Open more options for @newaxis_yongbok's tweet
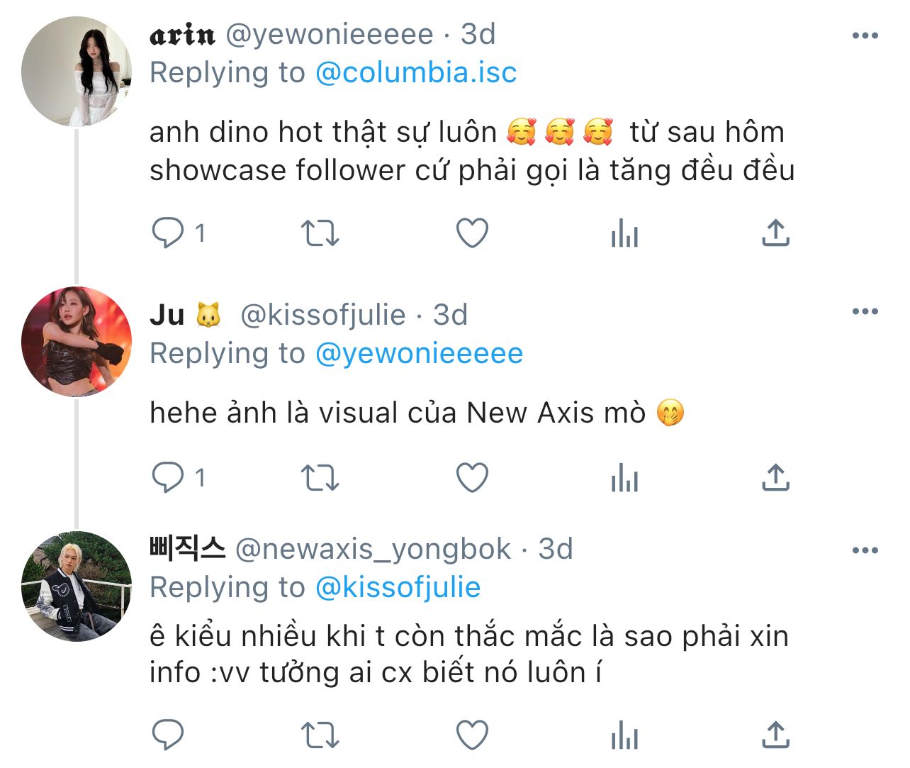 pyautogui.click(x=865, y=550)
